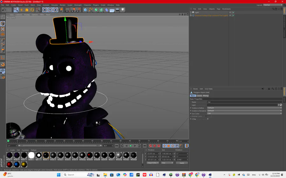Select the EndoRe red material swatch
This screenshot has height=178, width=286.
click(90, 156)
